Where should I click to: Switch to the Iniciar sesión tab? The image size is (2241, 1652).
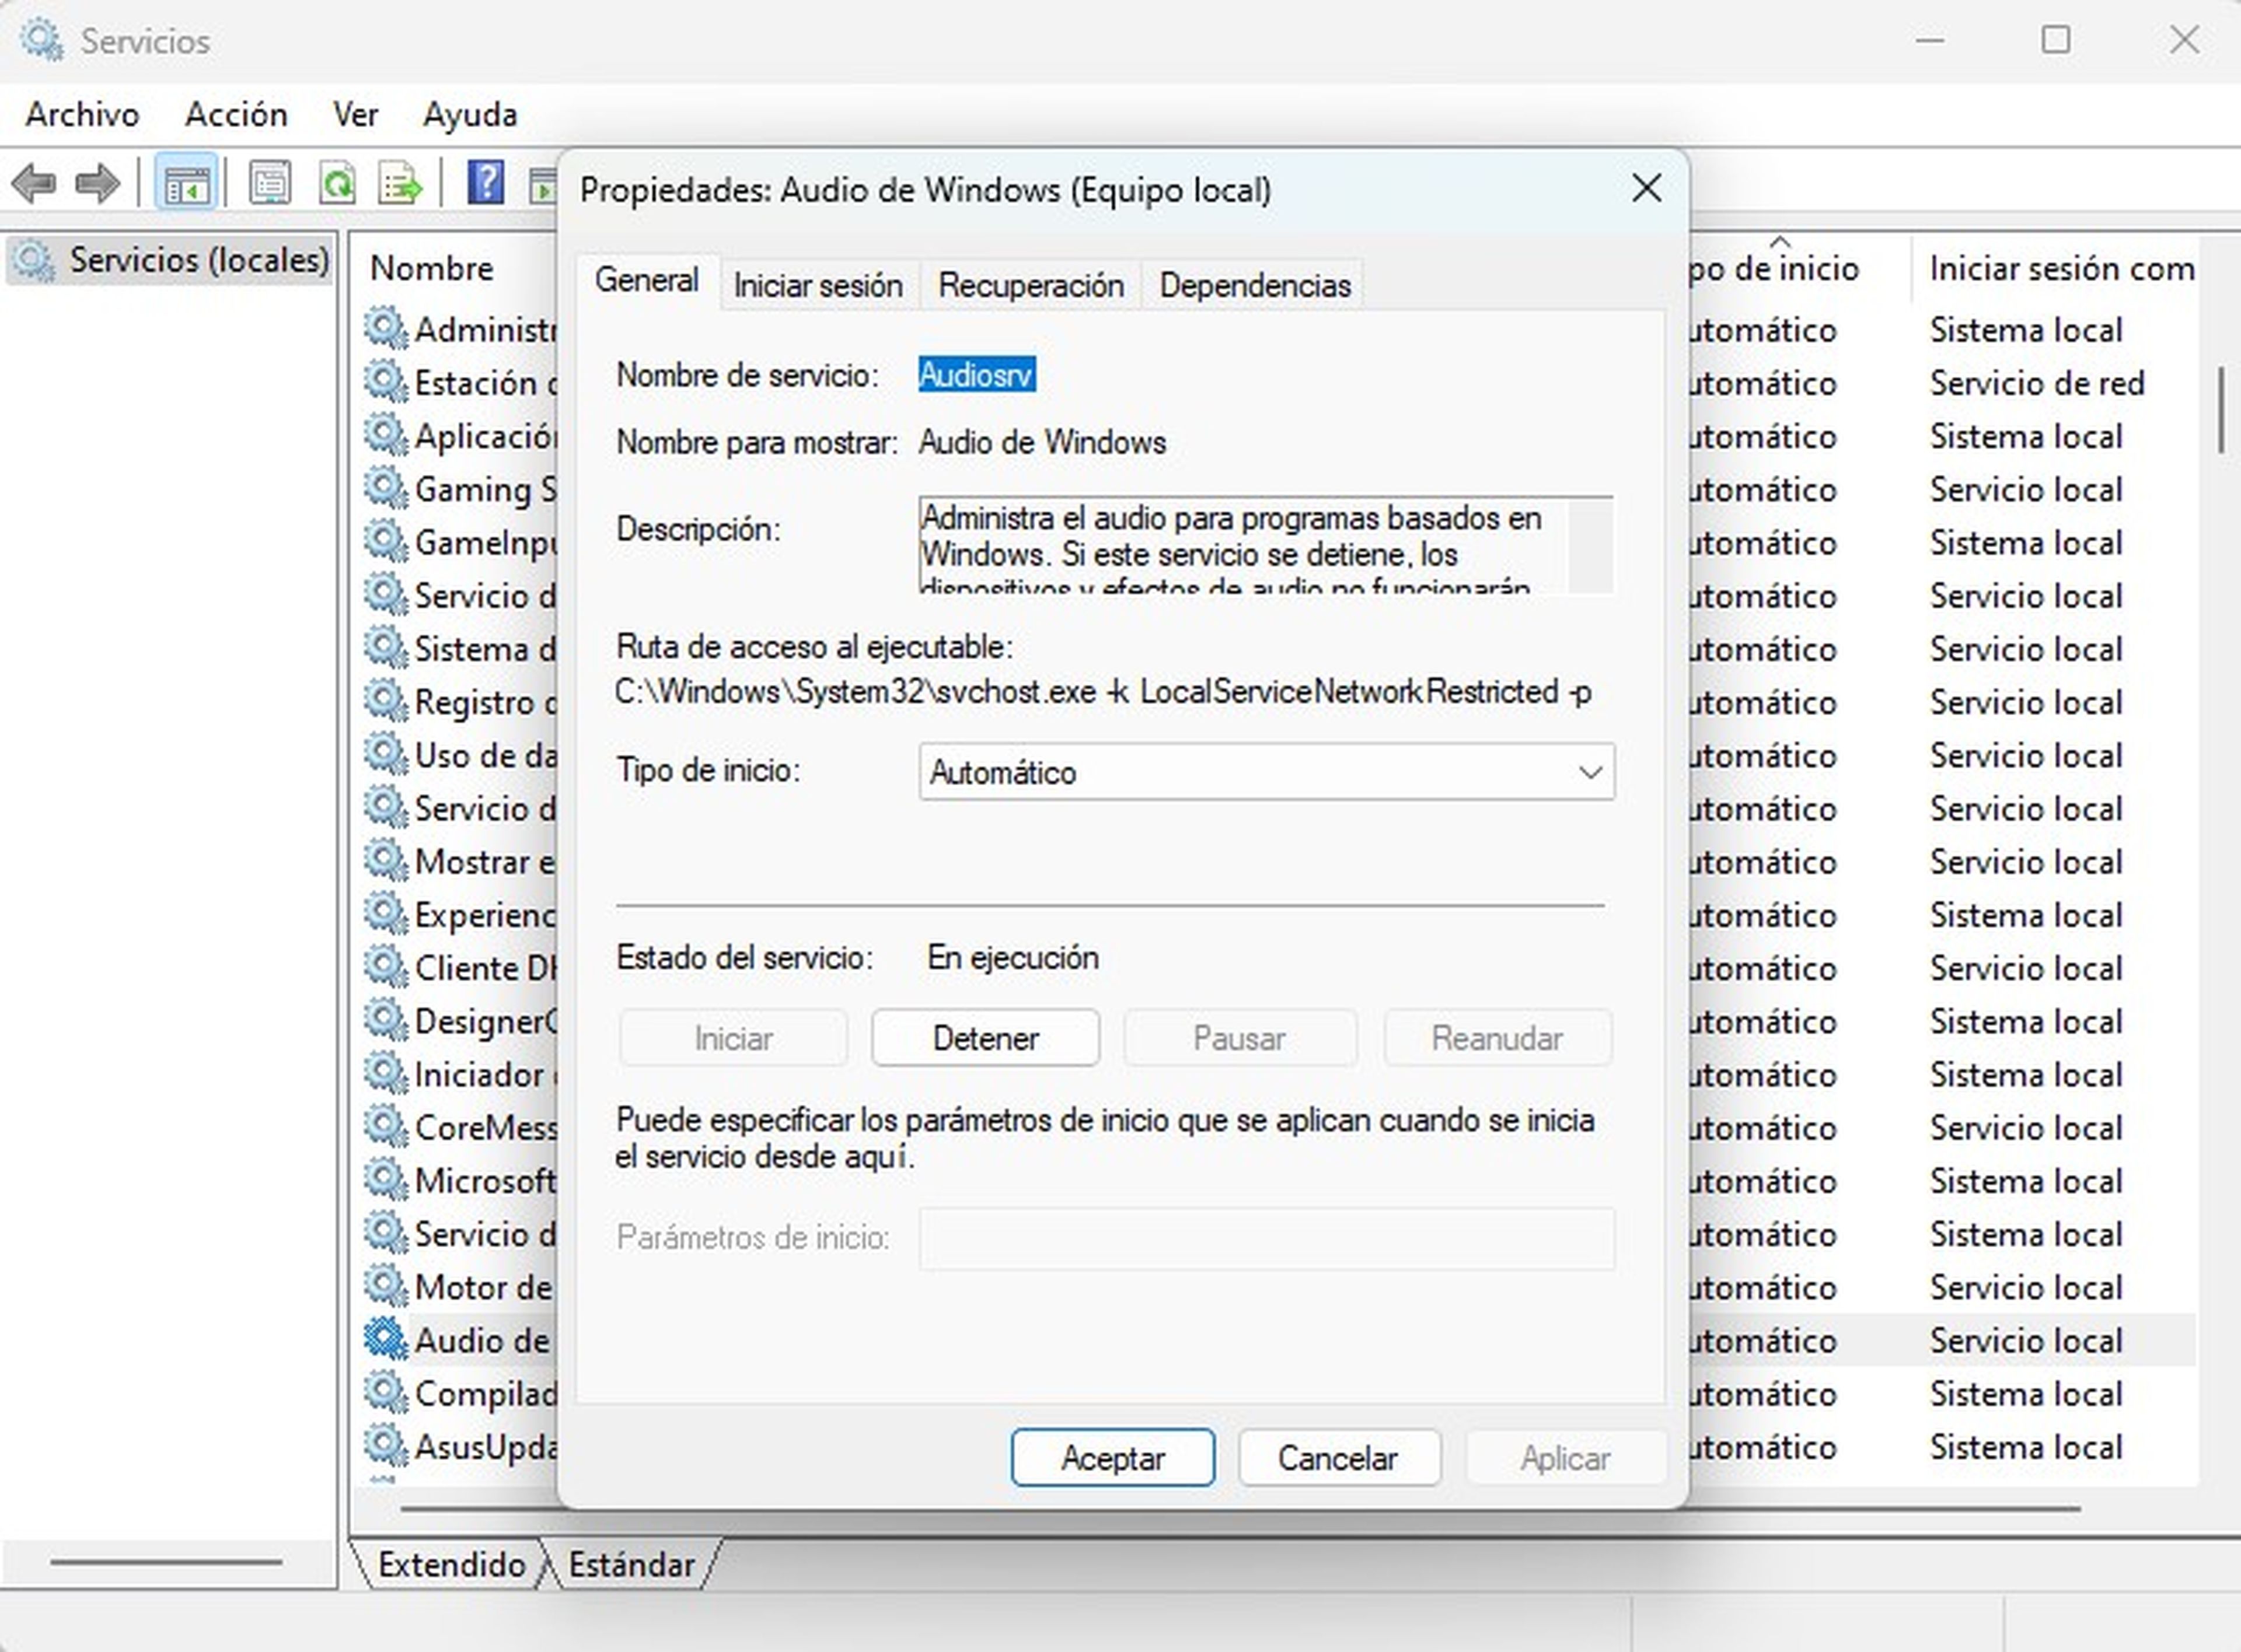(x=818, y=286)
